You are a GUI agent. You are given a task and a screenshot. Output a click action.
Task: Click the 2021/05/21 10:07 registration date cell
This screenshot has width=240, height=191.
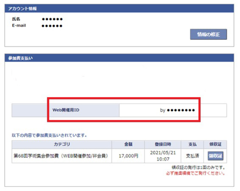coord(162,156)
